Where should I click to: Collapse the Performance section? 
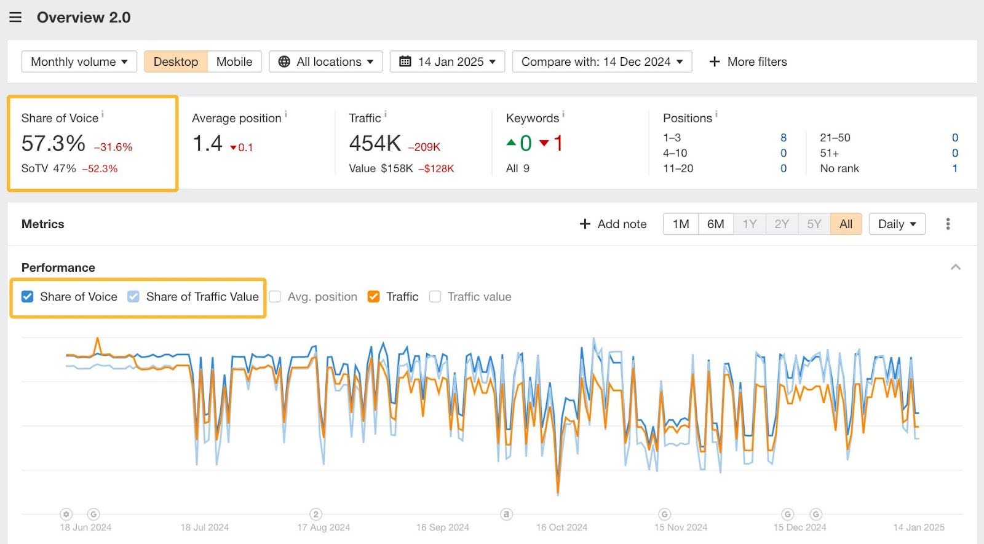955,267
